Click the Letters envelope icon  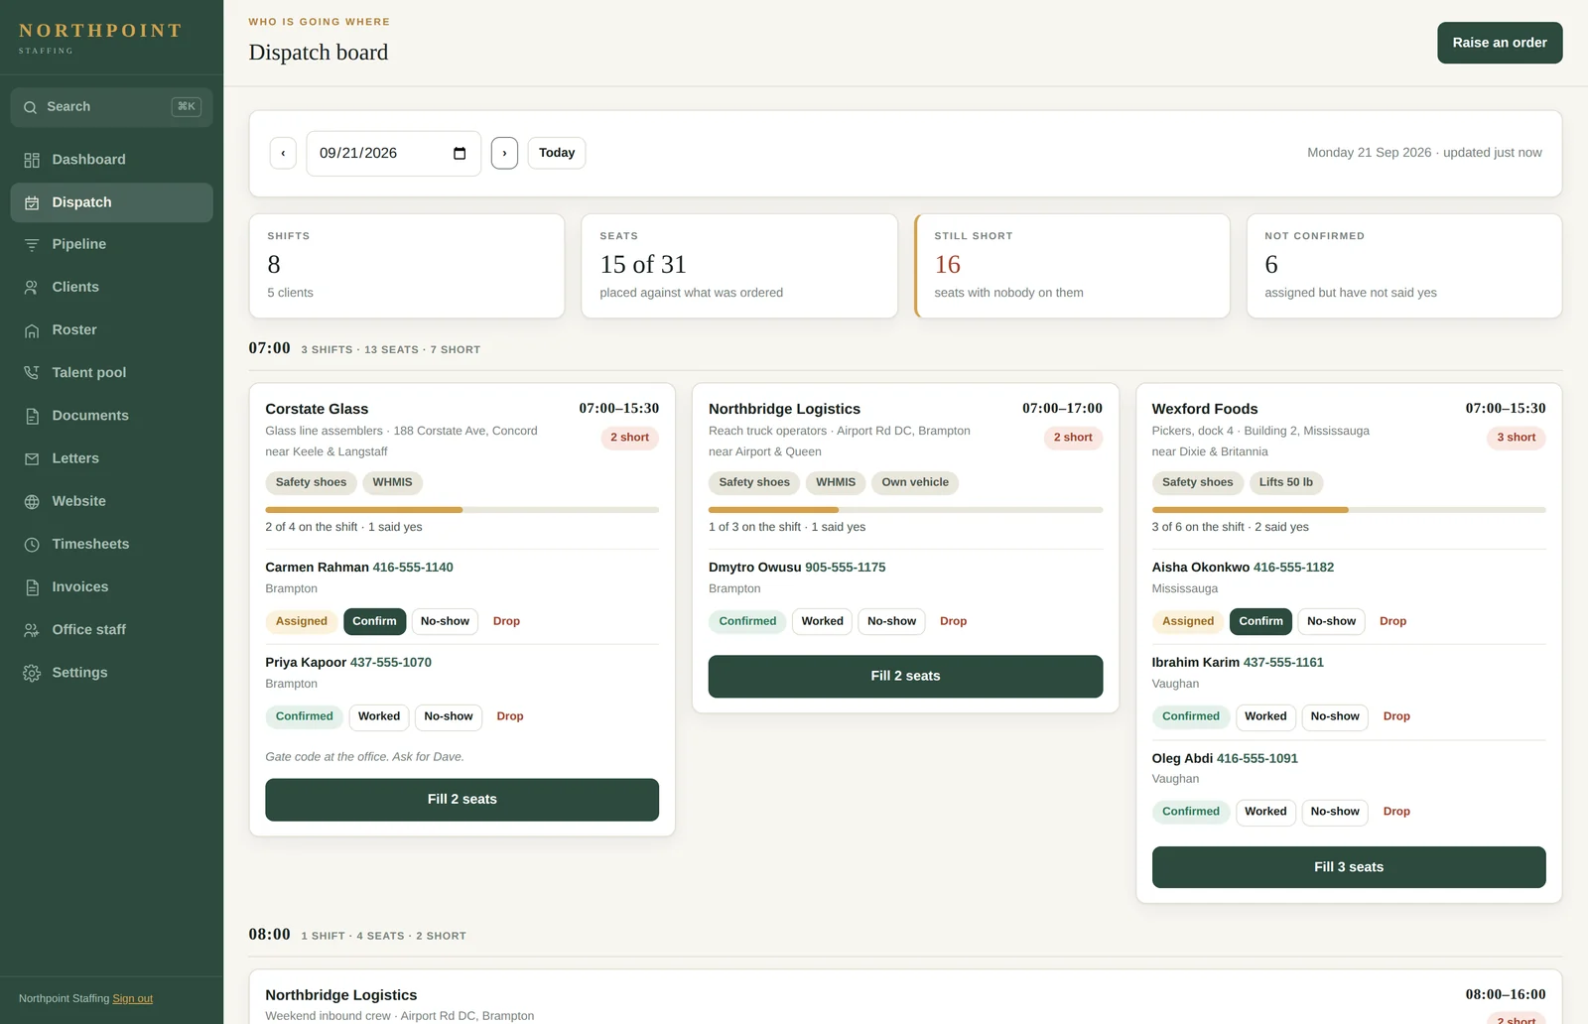point(32,458)
